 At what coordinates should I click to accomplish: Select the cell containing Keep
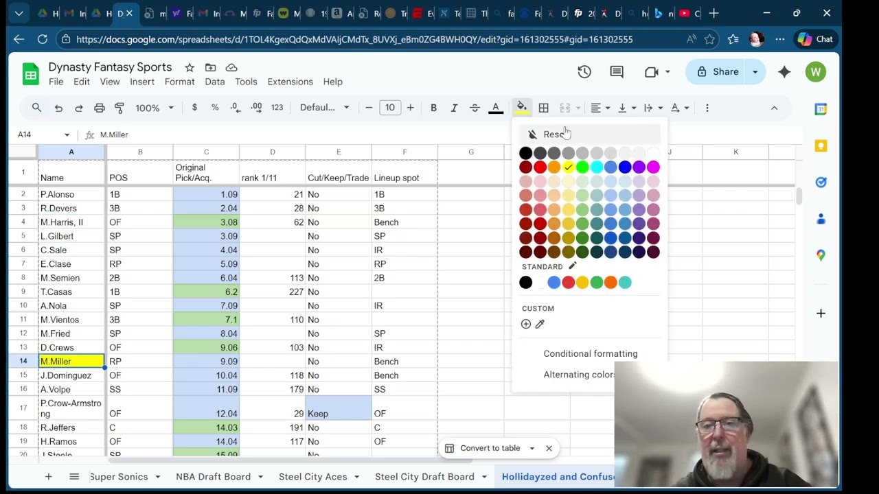tap(339, 408)
